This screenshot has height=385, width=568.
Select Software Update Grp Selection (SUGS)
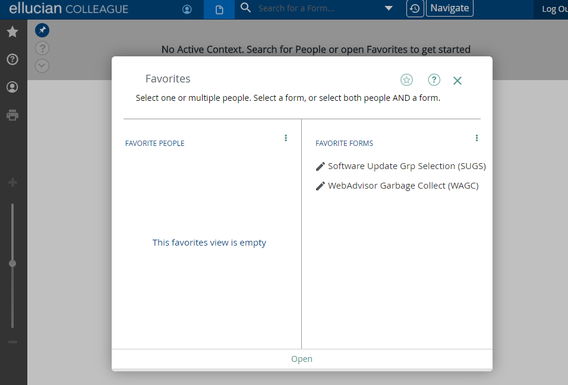coord(400,166)
